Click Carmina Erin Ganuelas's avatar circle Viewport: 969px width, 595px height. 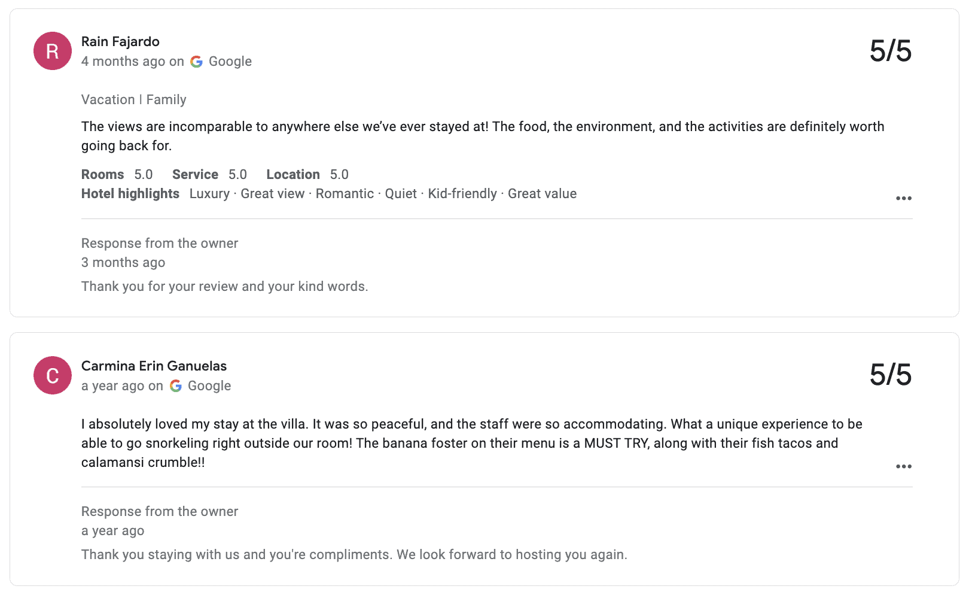point(53,375)
